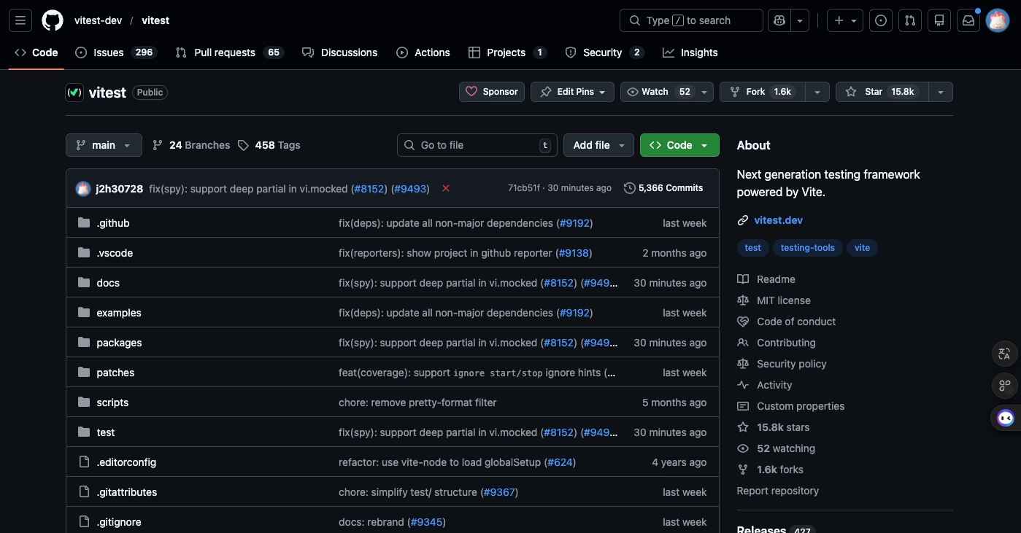Switch to the Projects tab
The image size is (1021, 533).
click(x=507, y=52)
